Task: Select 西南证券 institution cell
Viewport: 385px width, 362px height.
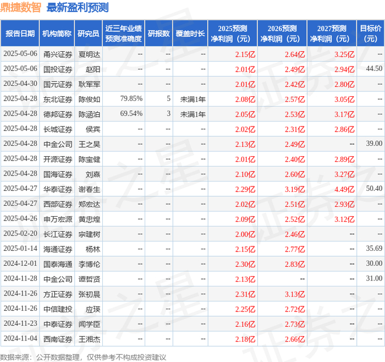Action: click(x=58, y=339)
